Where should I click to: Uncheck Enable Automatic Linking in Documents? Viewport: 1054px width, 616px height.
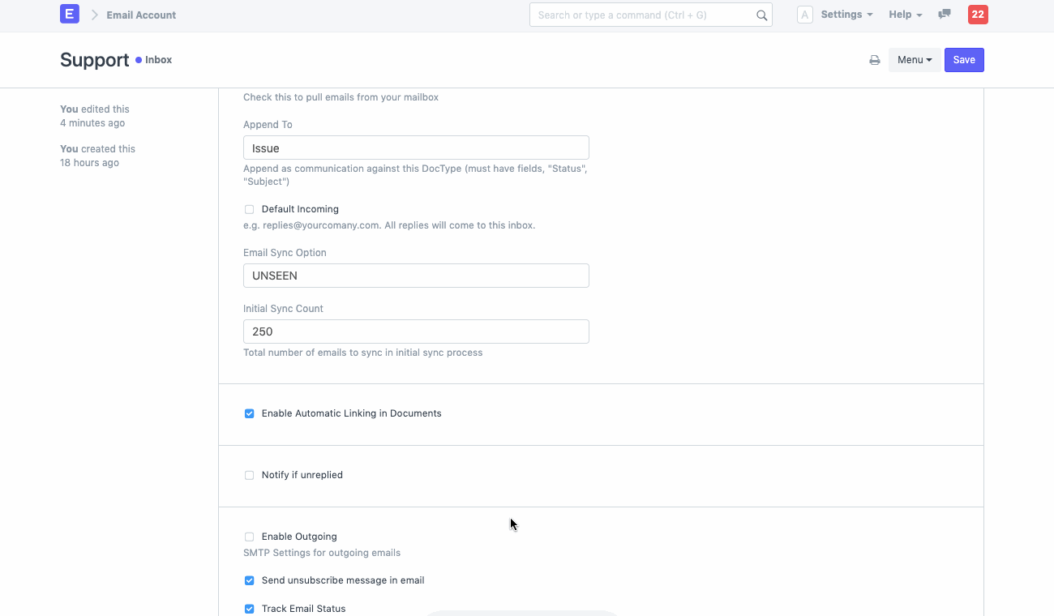click(249, 413)
